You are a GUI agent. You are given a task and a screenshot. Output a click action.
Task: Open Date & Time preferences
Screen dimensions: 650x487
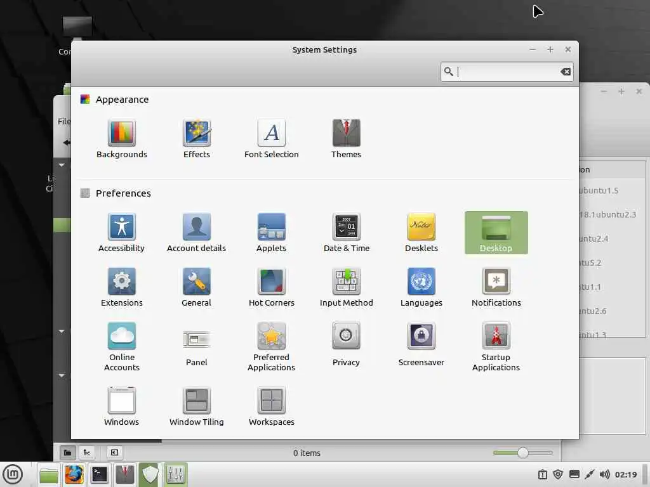[x=346, y=233]
